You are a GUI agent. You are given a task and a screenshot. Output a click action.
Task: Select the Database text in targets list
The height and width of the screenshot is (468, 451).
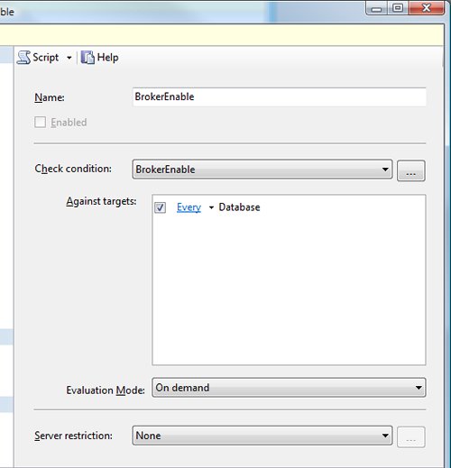[x=239, y=207]
